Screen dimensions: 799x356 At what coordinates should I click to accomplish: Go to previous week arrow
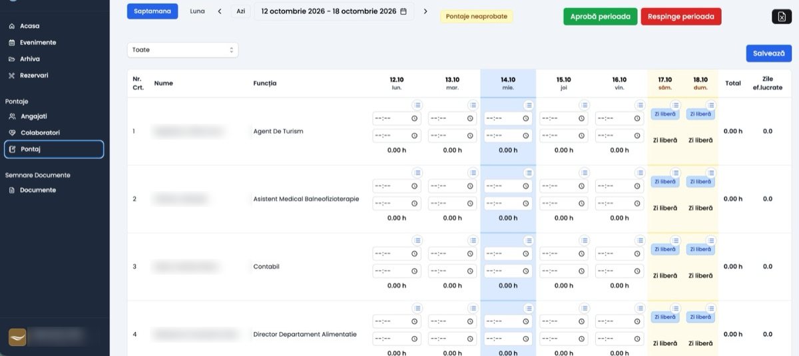tap(220, 11)
